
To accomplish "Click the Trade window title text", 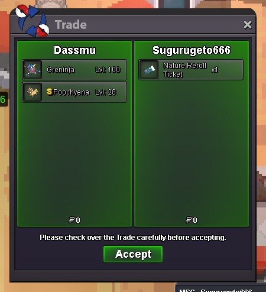I will click(71, 25).
